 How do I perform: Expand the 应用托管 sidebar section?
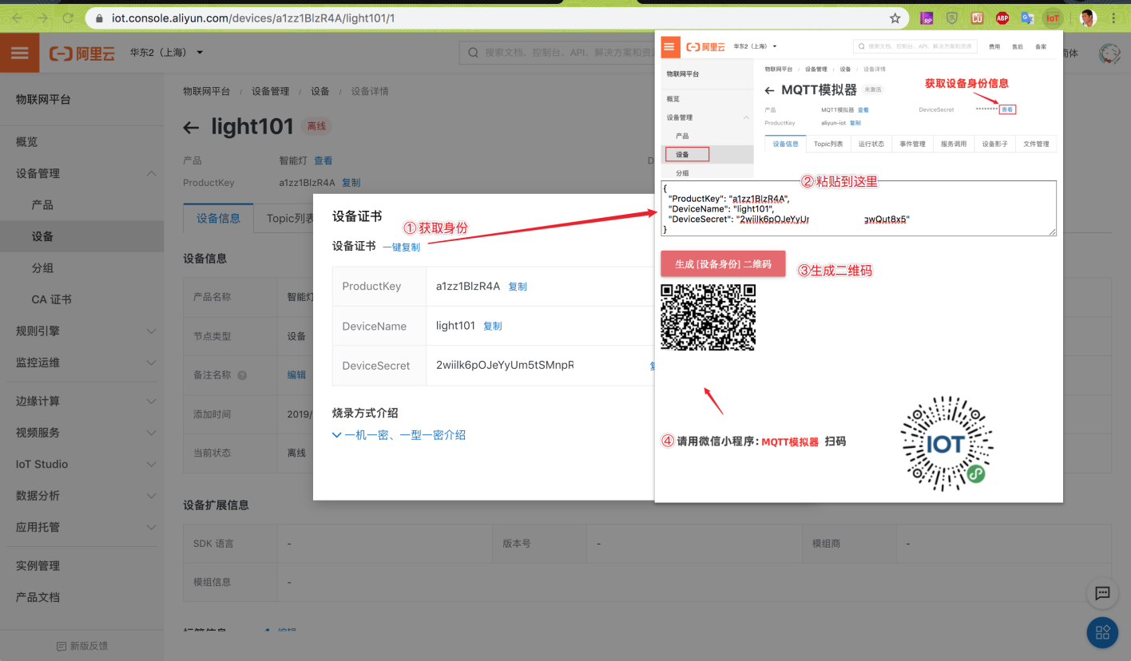pos(151,527)
